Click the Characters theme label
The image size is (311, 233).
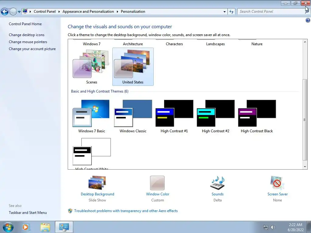tap(174, 44)
